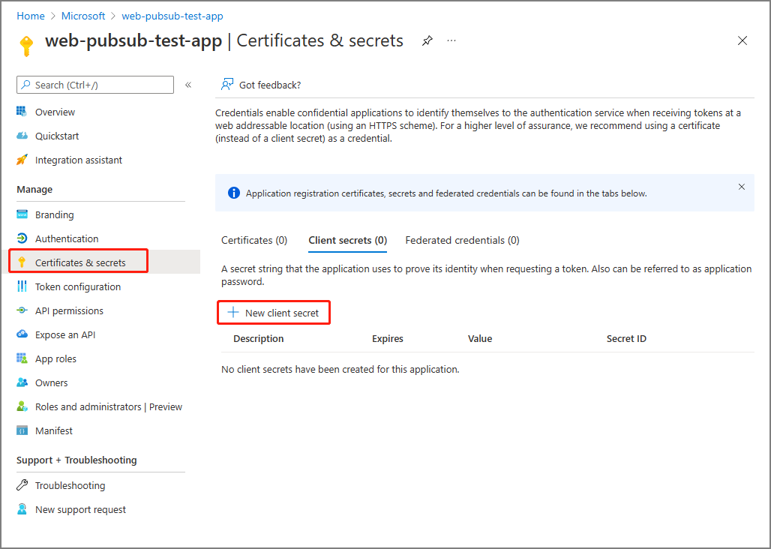Click the Got feedback icon

click(x=227, y=85)
